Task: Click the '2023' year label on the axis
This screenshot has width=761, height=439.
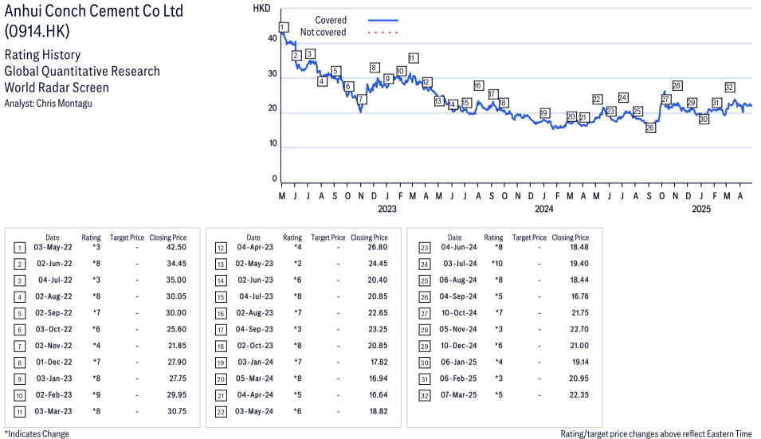Action: 386,209
